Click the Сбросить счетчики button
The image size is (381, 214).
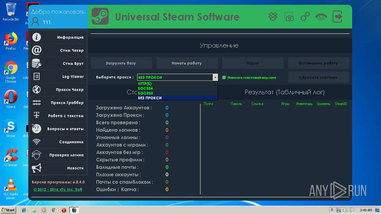tap(318, 77)
